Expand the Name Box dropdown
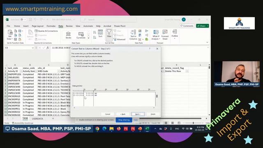 pyautogui.click(x=32, y=48)
